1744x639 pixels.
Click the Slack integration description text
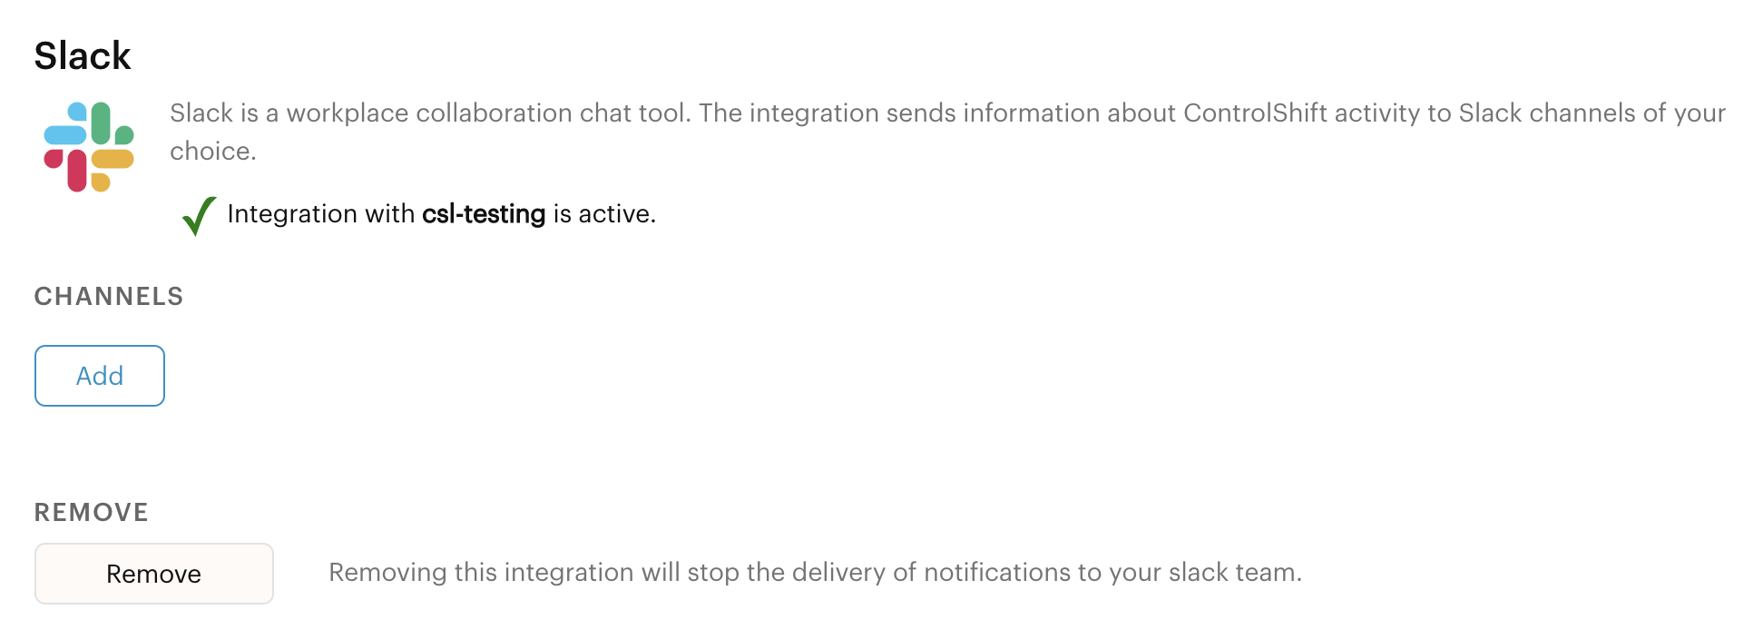(x=947, y=132)
